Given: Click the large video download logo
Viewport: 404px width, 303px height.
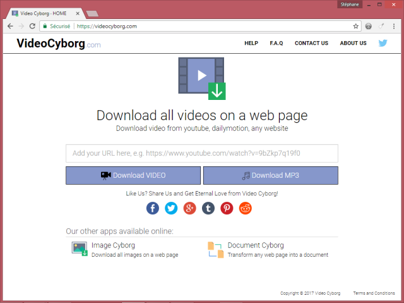Looking at the screenshot, I should 202,78.
